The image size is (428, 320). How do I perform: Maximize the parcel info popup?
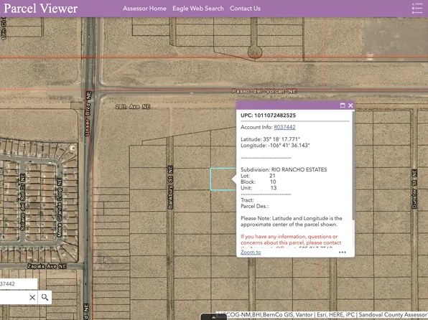[x=343, y=105]
